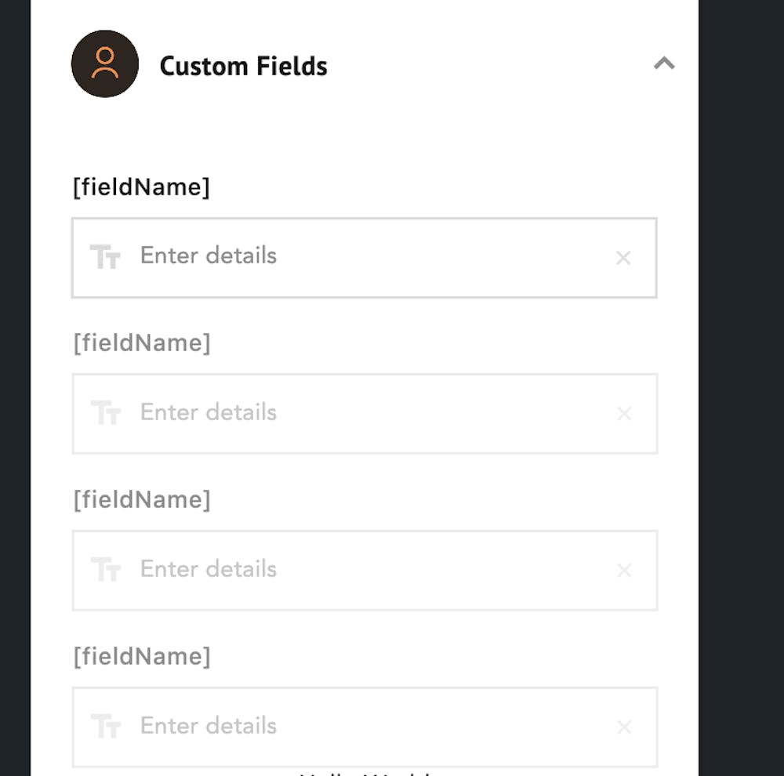Screen dimensions: 784x776
Task: Click the fourth [fieldName] label
Action: tap(142, 657)
